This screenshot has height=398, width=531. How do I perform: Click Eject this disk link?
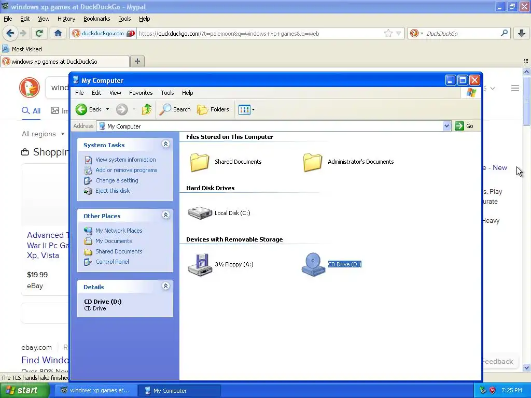[x=113, y=191]
